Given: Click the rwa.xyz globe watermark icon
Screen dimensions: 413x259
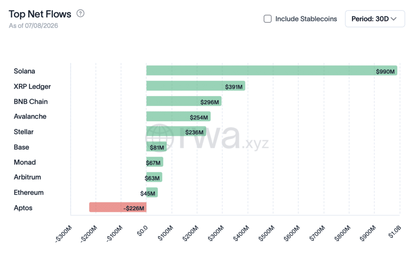Looking at the screenshot, I should point(160,138).
